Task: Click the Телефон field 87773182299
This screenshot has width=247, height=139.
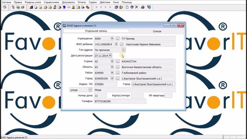Action: 120,101
